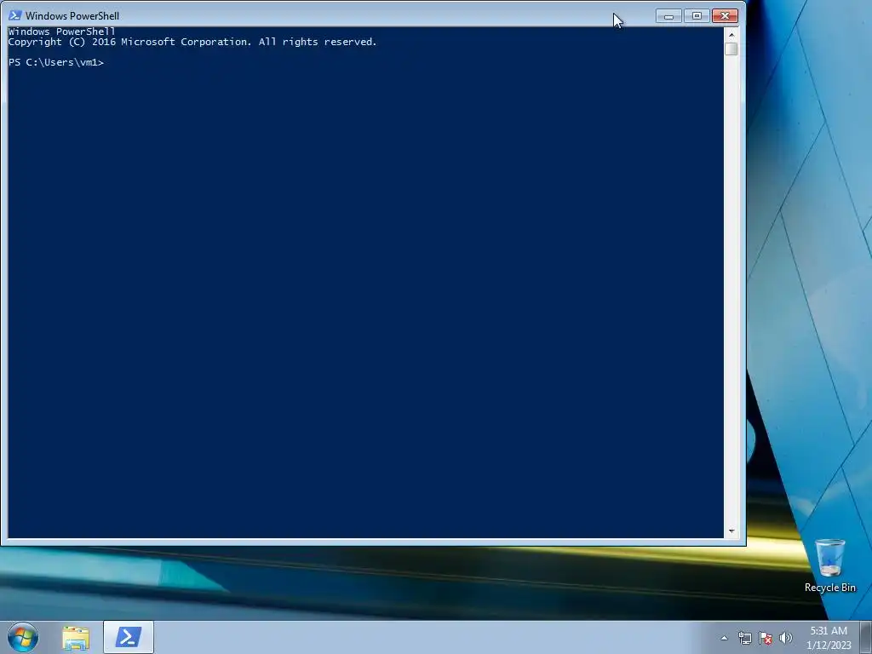Maximize the Windows PowerShell window
The width and height of the screenshot is (872, 654).
pos(697,16)
